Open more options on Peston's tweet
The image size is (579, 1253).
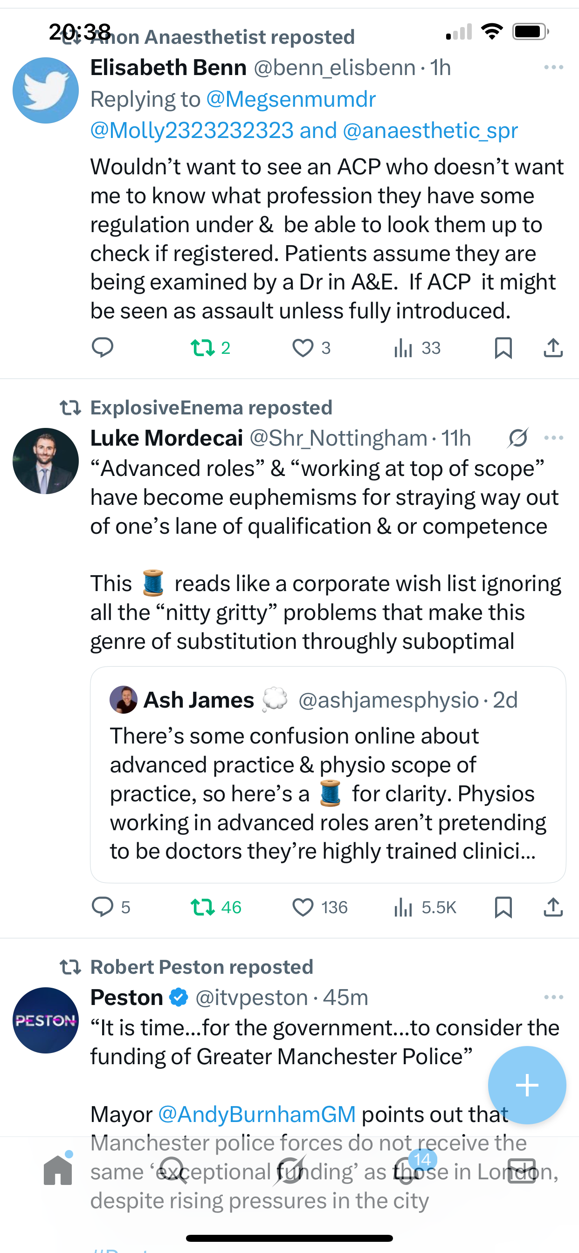(554, 997)
